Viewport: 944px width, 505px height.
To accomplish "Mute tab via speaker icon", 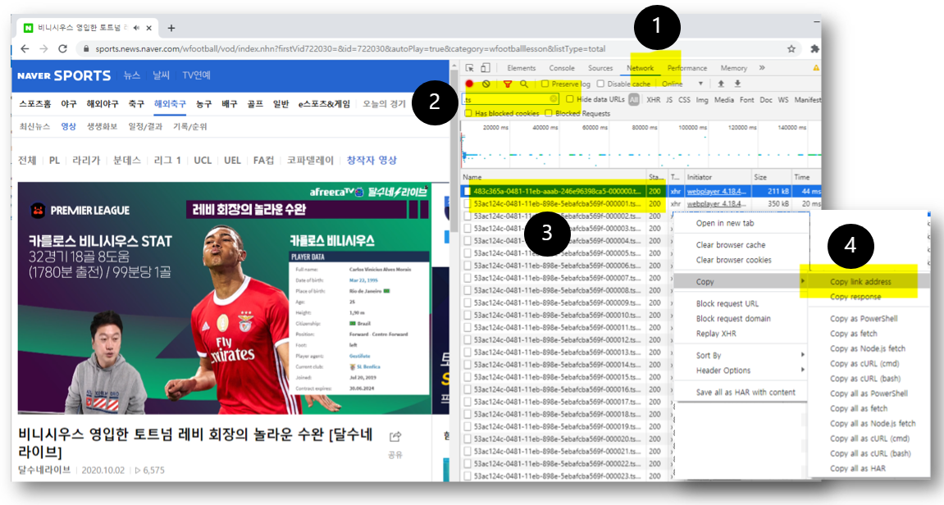I will tap(137, 28).
